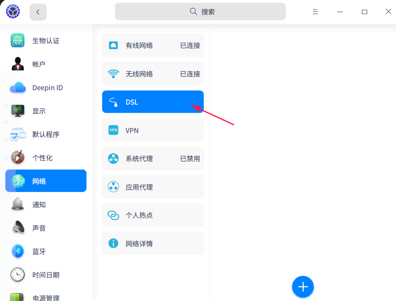Select the 网络 sidebar label
The height and width of the screenshot is (301, 396).
point(39,181)
